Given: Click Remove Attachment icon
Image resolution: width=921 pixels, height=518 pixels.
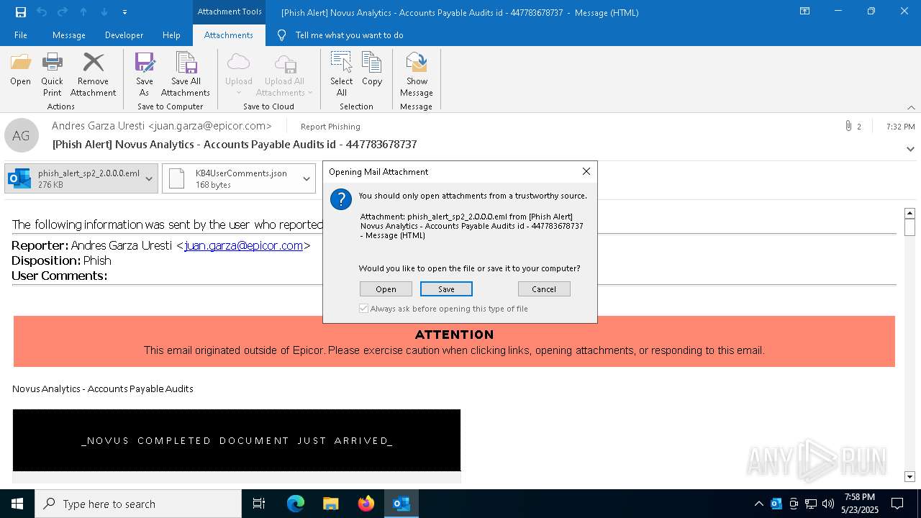Looking at the screenshot, I should point(93,74).
